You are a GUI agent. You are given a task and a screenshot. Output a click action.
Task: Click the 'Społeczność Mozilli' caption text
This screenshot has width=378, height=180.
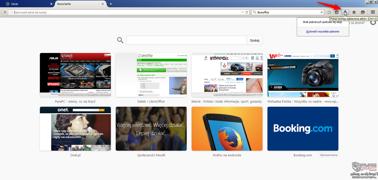point(151,155)
